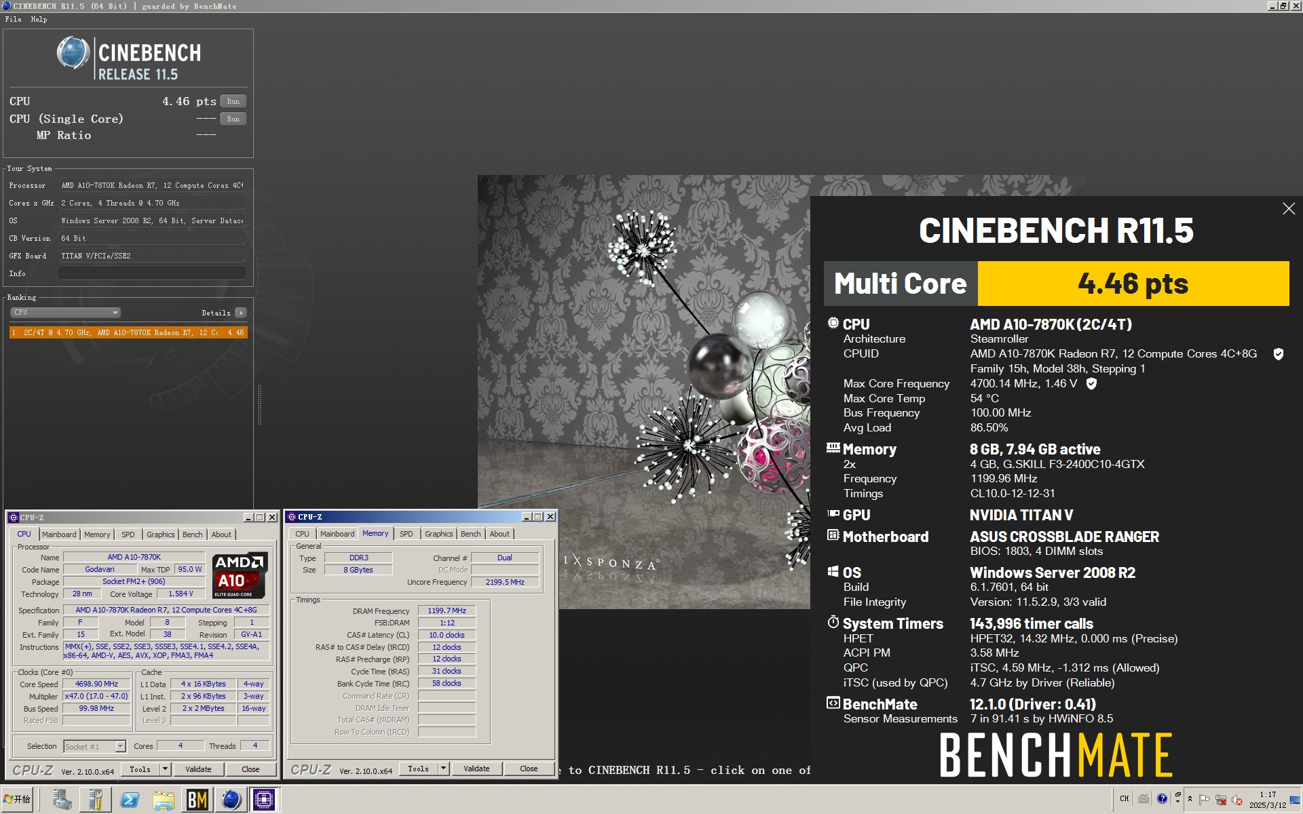This screenshot has height=814, width=1303.
Task: Open the Cinebench File menu
Action: point(13,19)
